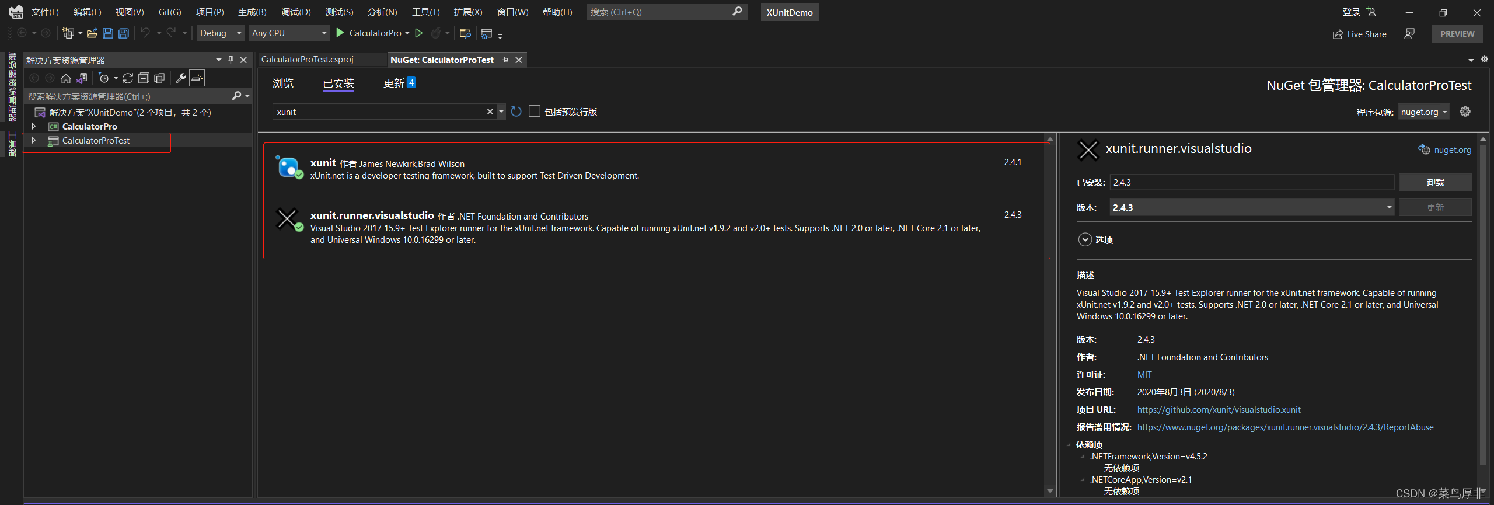Click the Solution Explorer search magnifier icon

236,96
